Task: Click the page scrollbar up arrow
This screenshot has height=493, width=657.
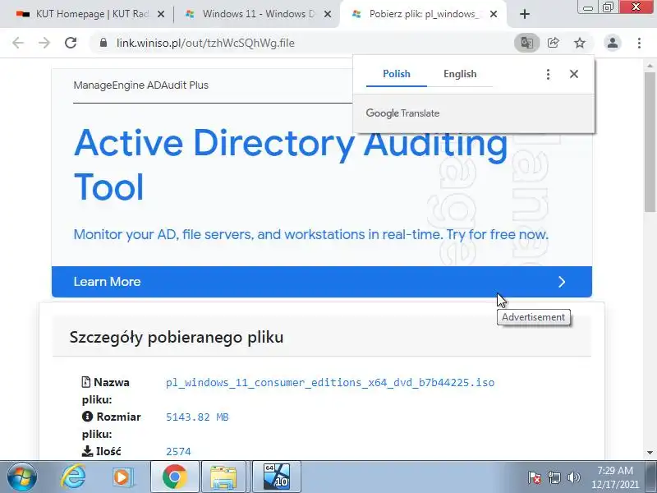Action: [x=650, y=66]
